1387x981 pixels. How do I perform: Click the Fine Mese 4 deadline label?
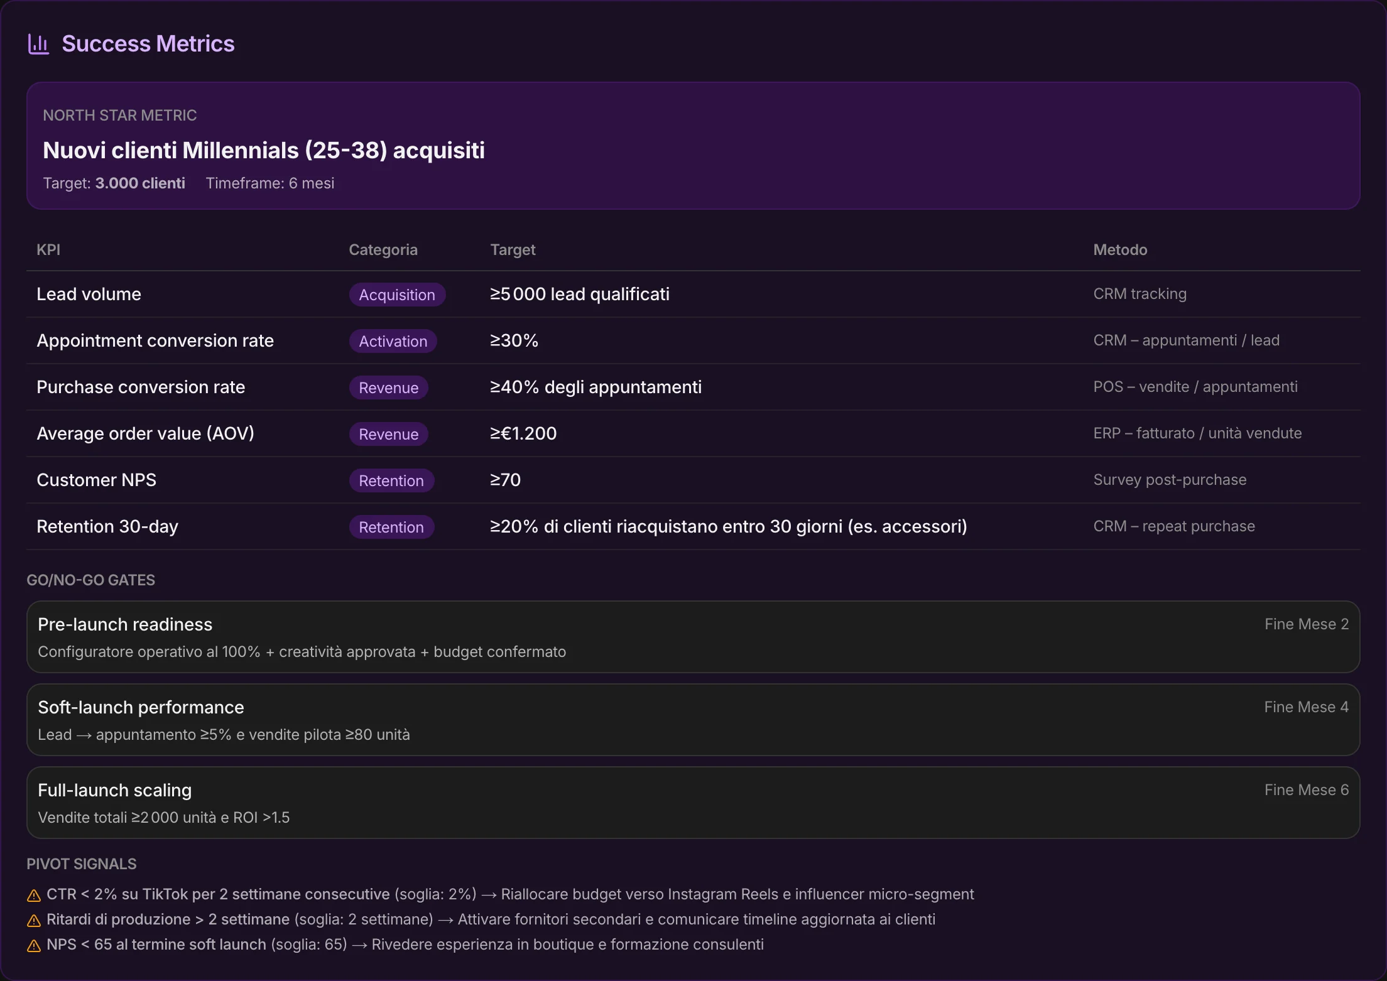1307,707
